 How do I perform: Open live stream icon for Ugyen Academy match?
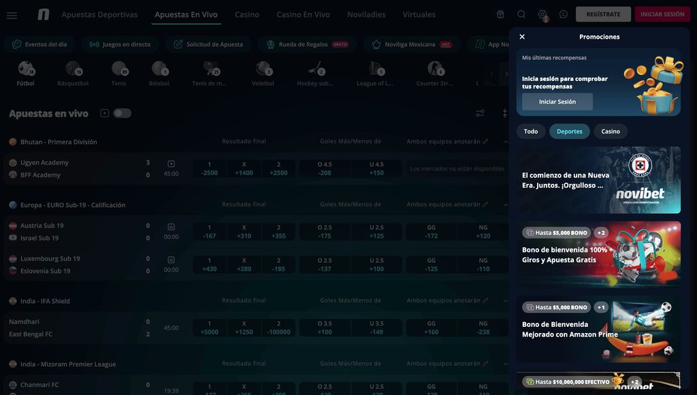(171, 163)
